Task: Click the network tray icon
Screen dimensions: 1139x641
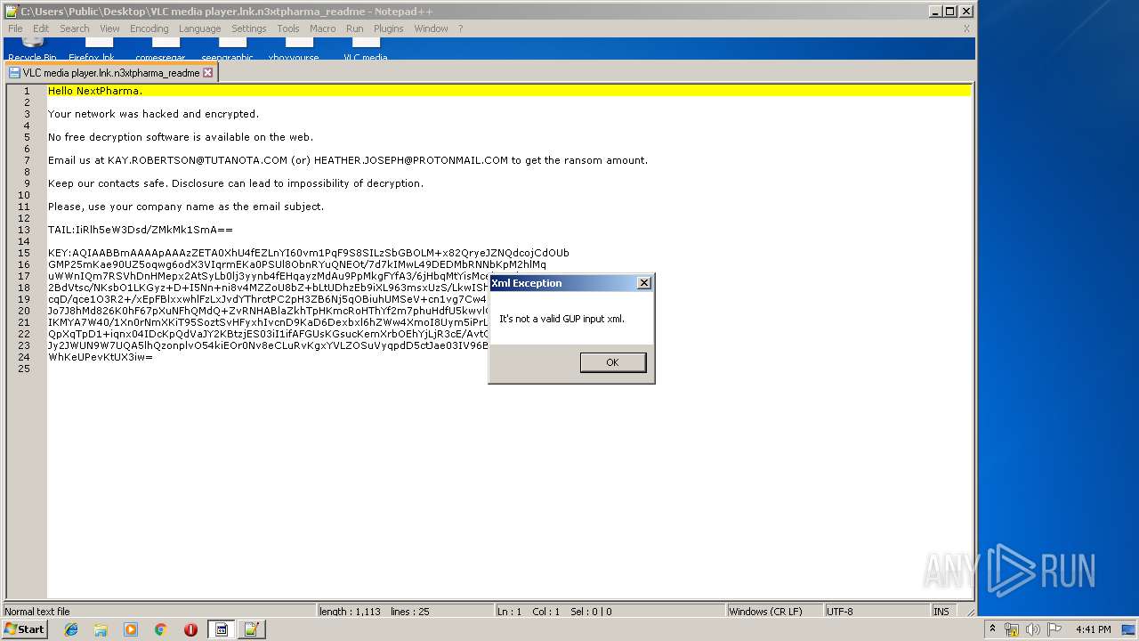Action: point(1012,629)
